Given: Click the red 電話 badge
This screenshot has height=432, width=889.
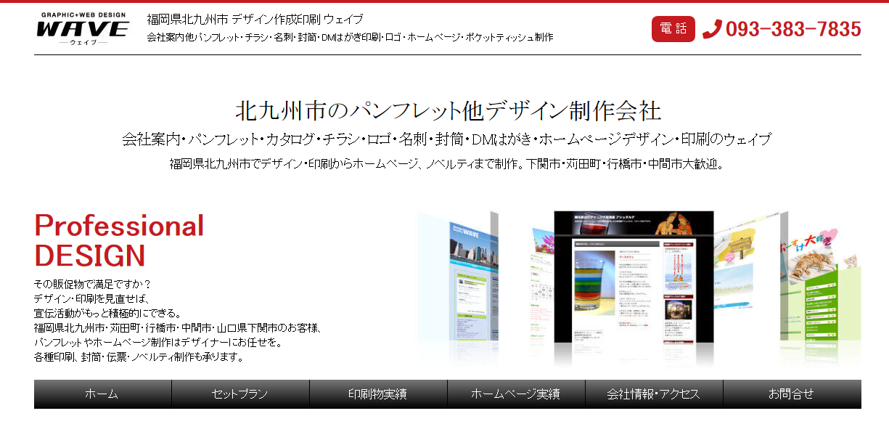Looking at the screenshot, I should (673, 29).
